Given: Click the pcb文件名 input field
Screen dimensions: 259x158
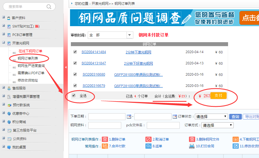Looking at the screenshot, I should pos(163,125).
